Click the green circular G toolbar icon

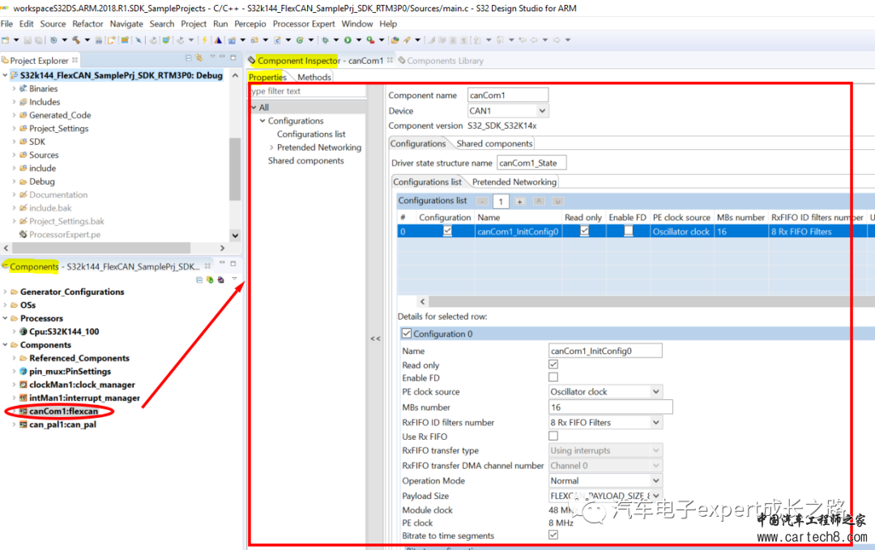tap(300, 41)
